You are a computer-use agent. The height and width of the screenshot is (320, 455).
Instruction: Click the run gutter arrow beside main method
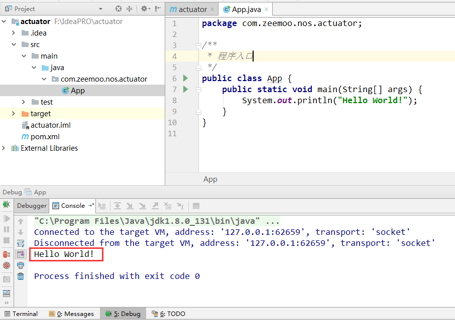click(186, 89)
